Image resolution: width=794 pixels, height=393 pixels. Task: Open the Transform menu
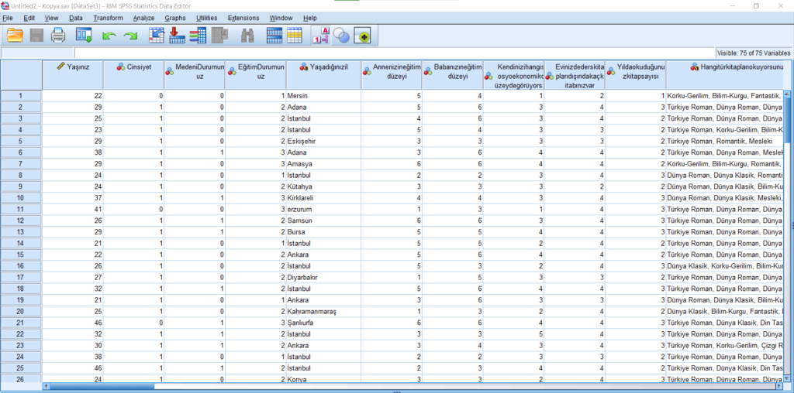click(108, 18)
